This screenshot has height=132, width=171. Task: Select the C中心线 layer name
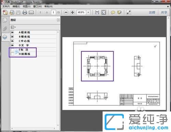(x=24, y=41)
